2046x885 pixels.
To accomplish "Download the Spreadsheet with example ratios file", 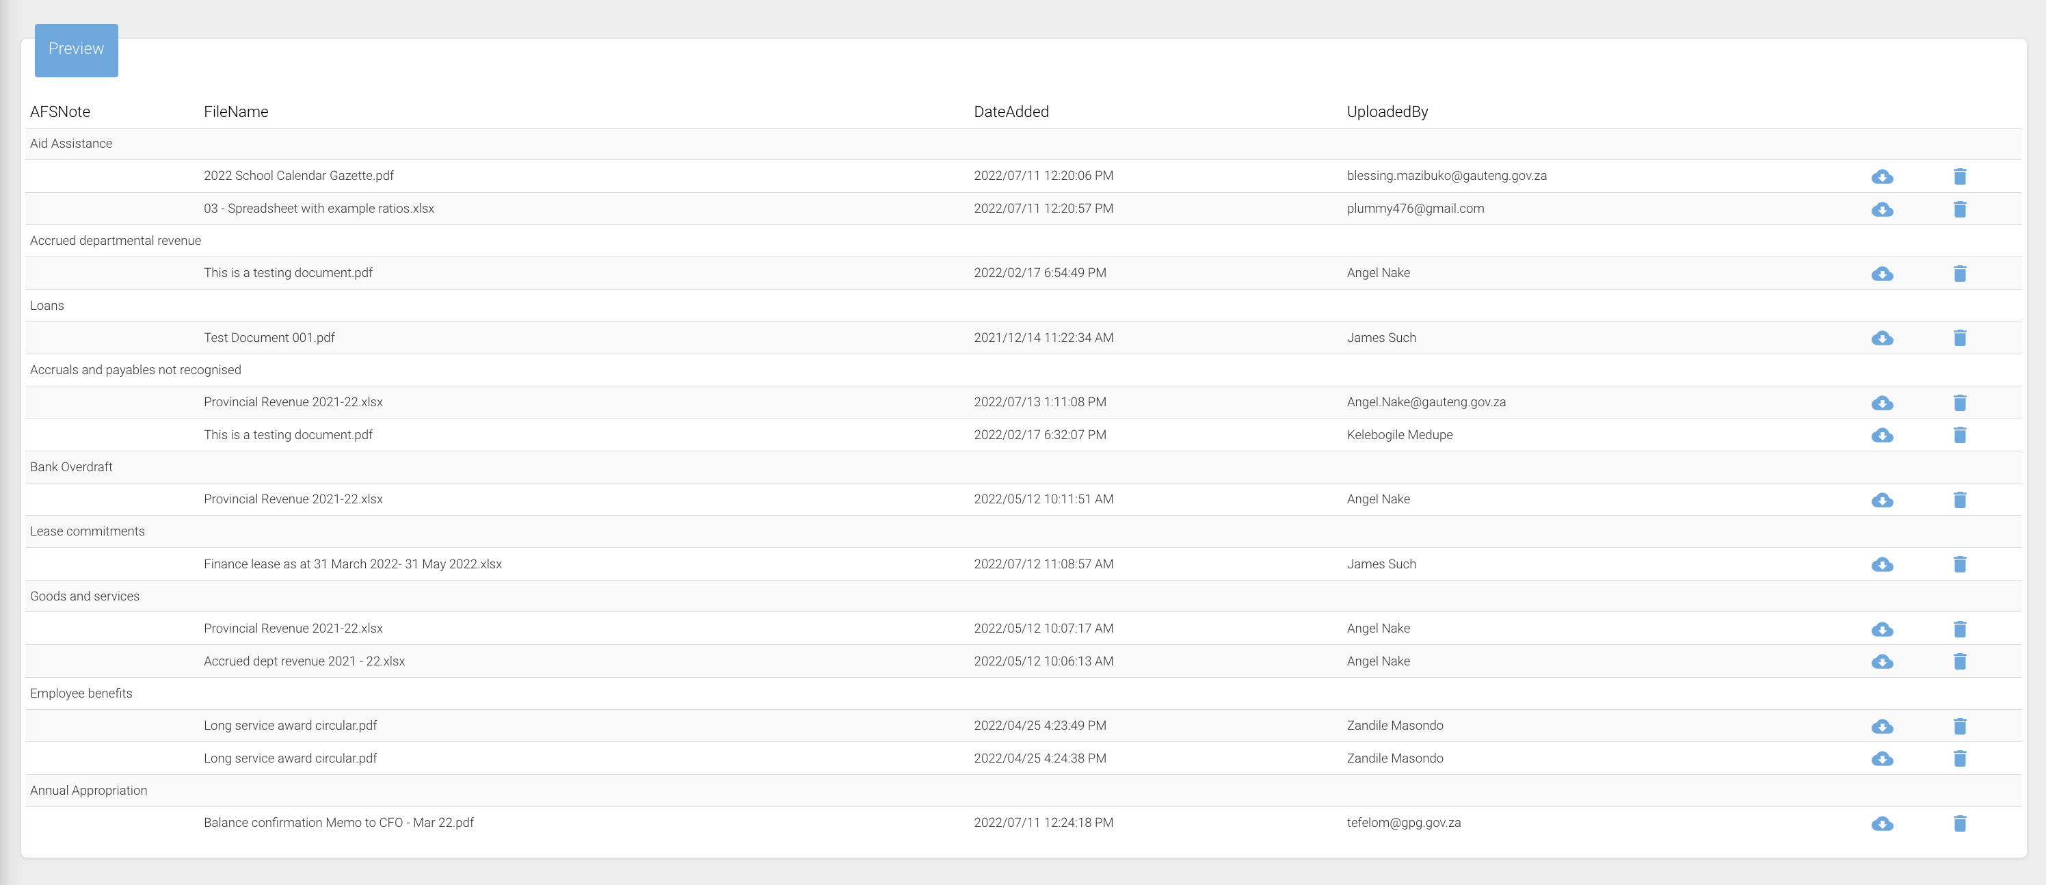I will click(x=1882, y=209).
